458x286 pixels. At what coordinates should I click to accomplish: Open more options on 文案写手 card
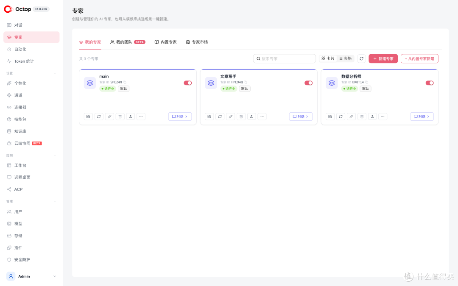(262, 117)
